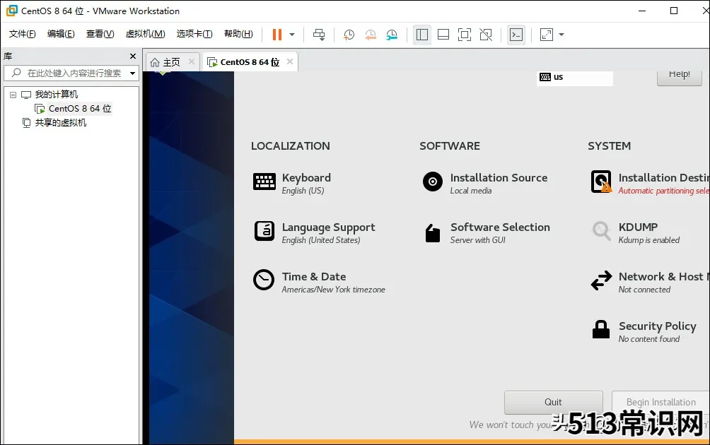Take a snapshot of this virtual machine
Viewport: 710px width, 445px height.
(x=349, y=35)
